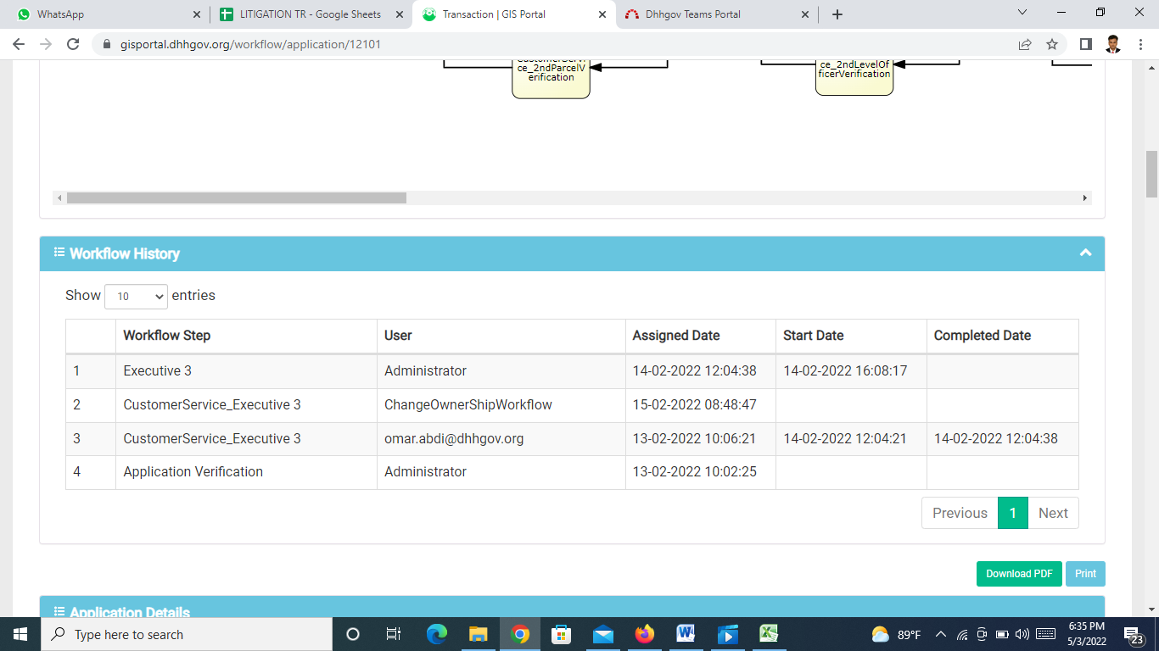Click the page vertical scrollbar thumb
Image resolution: width=1159 pixels, height=651 pixels.
pos(1151,174)
